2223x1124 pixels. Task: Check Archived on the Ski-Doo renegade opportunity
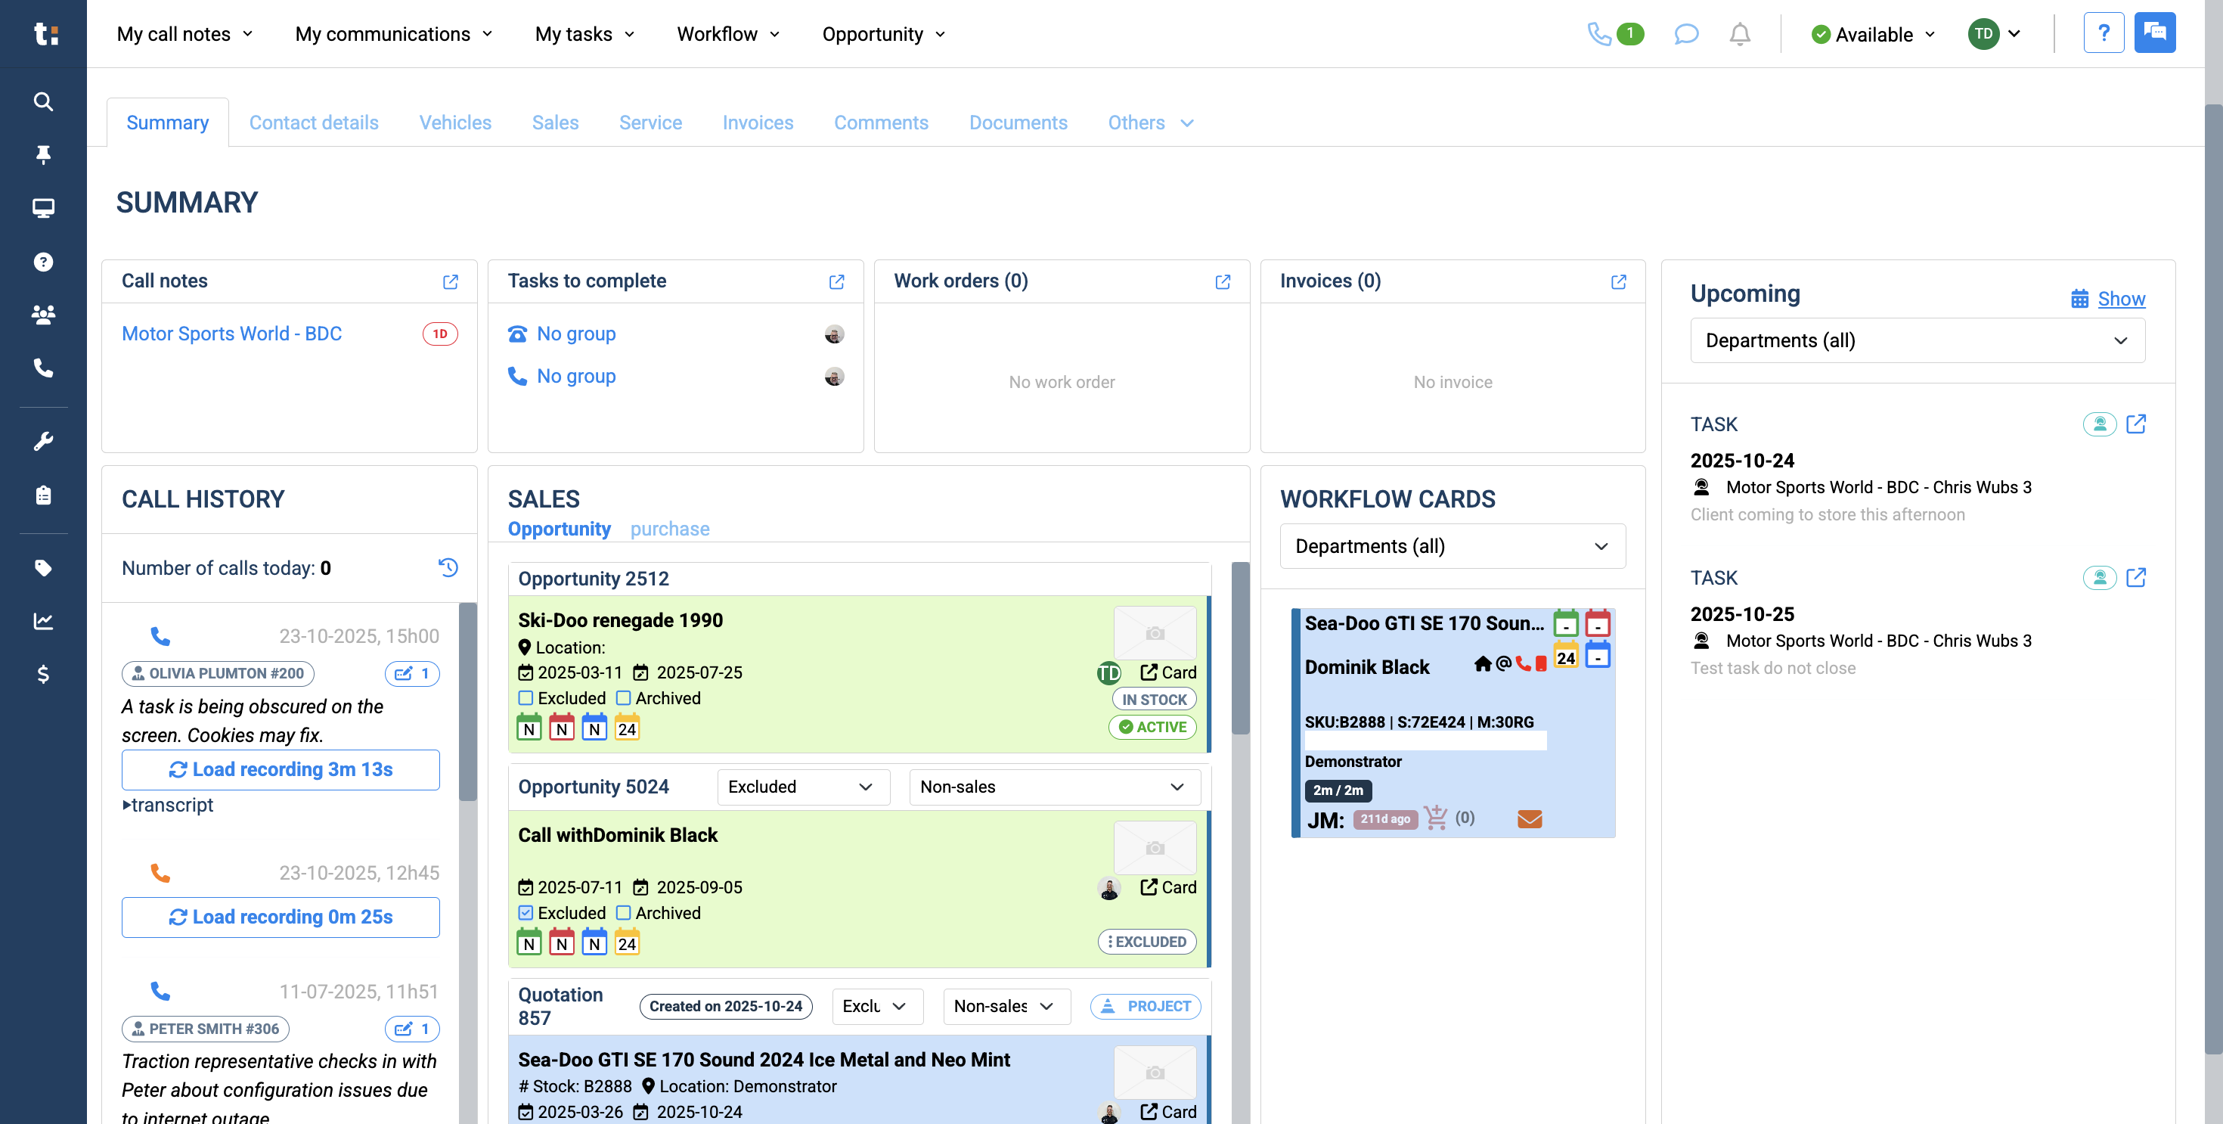(623, 697)
